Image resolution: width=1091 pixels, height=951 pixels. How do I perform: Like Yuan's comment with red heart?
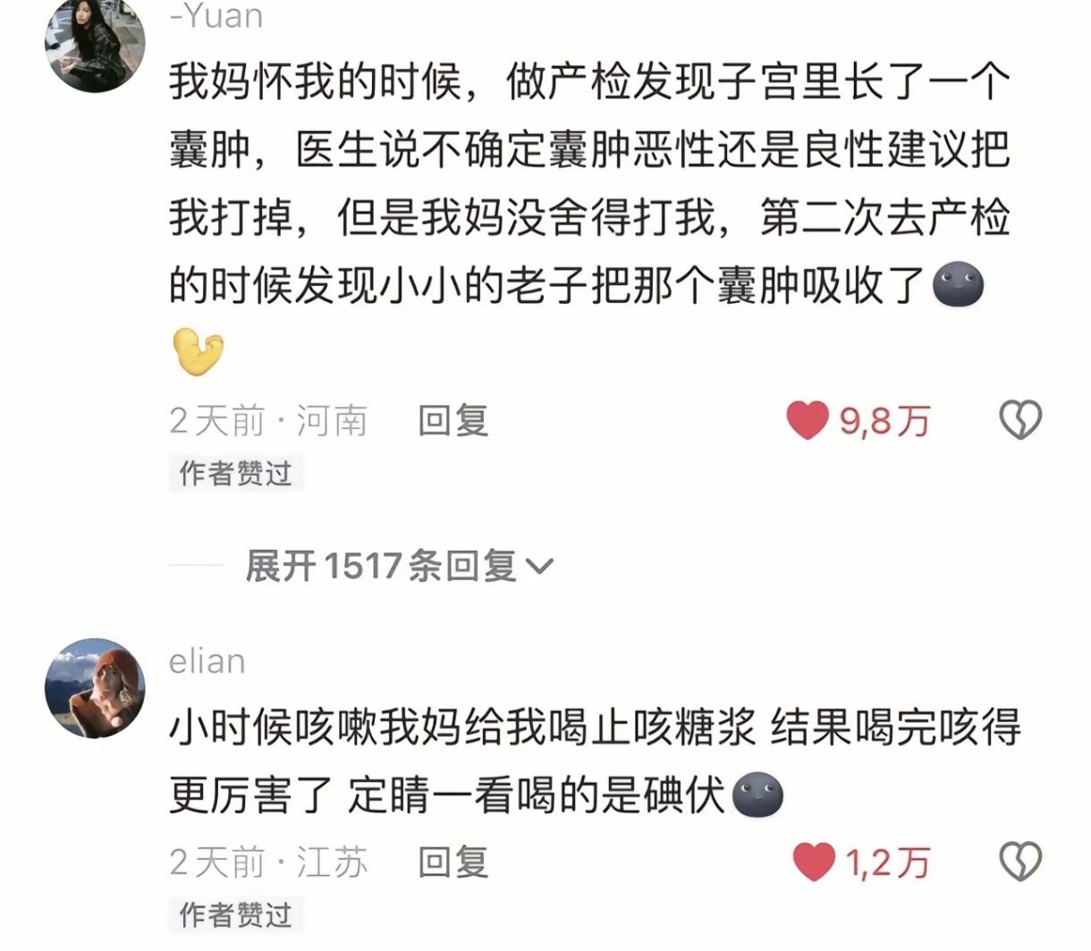pos(808,420)
